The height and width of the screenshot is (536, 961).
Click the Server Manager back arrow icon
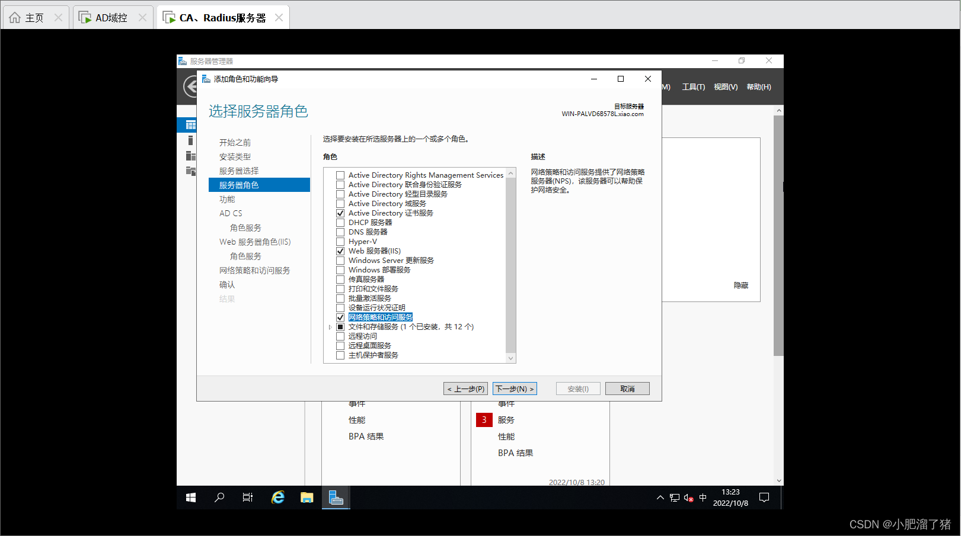[190, 87]
